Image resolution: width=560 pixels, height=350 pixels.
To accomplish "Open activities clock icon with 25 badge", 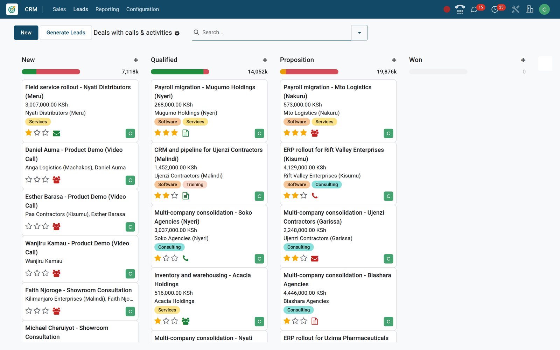I will tap(495, 9).
